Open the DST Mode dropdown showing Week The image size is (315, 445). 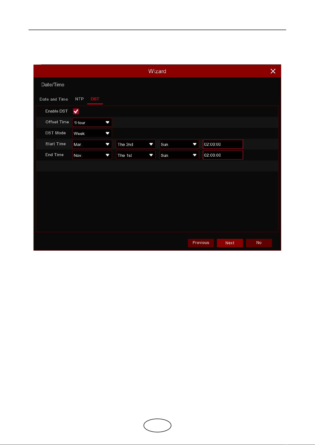92,133
